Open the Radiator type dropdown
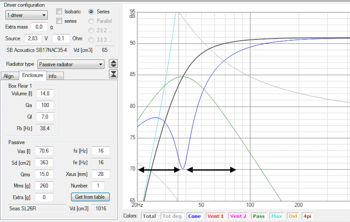 (x=71, y=64)
